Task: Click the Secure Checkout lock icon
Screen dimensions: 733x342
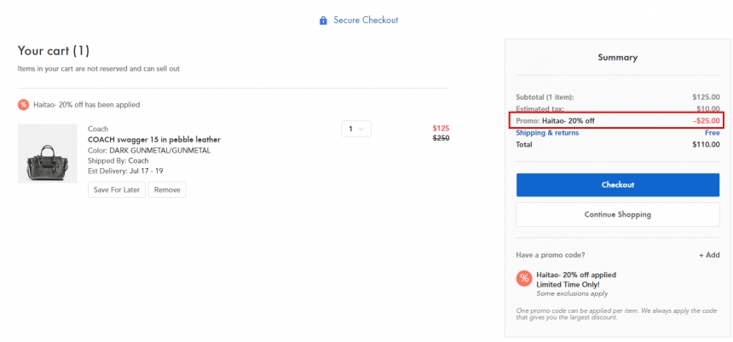Action: pyautogui.click(x=323, y=20)
